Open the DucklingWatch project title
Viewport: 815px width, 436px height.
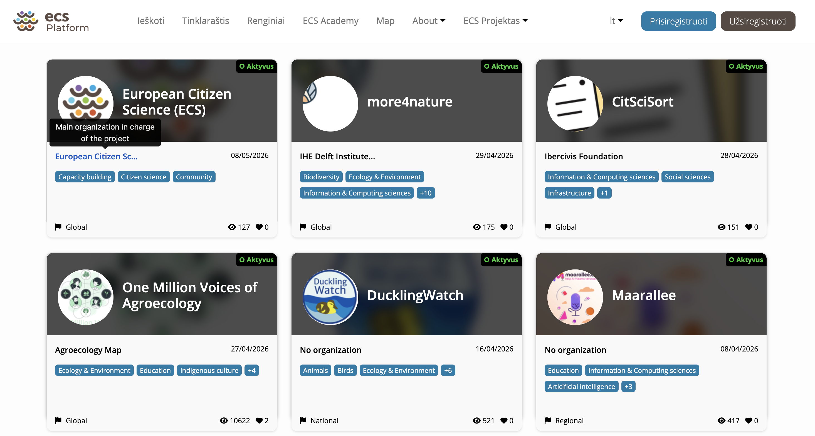(415, 295)
